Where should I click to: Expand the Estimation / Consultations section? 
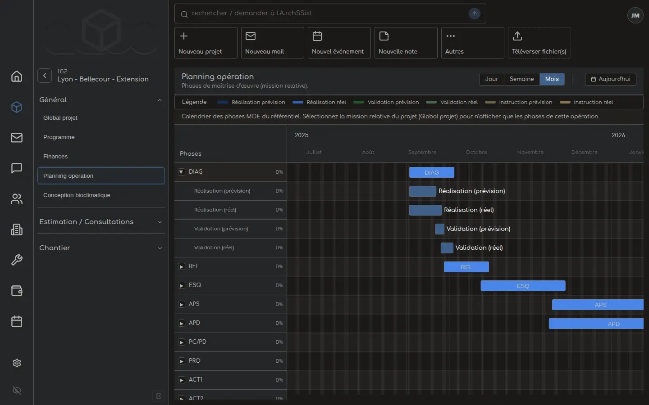pyautogui.click(x=101, y=222)
